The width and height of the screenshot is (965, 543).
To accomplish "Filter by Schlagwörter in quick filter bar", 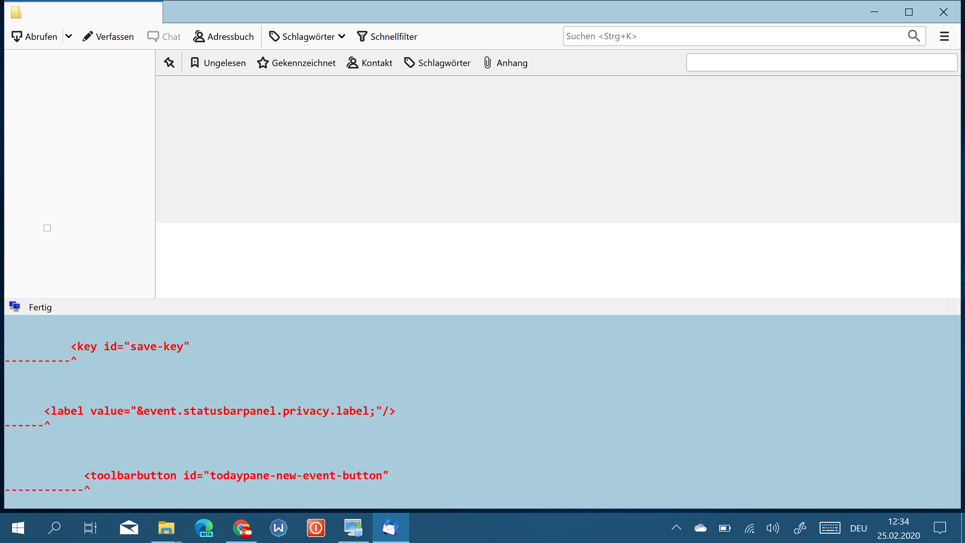I will [x=437, y=63].
